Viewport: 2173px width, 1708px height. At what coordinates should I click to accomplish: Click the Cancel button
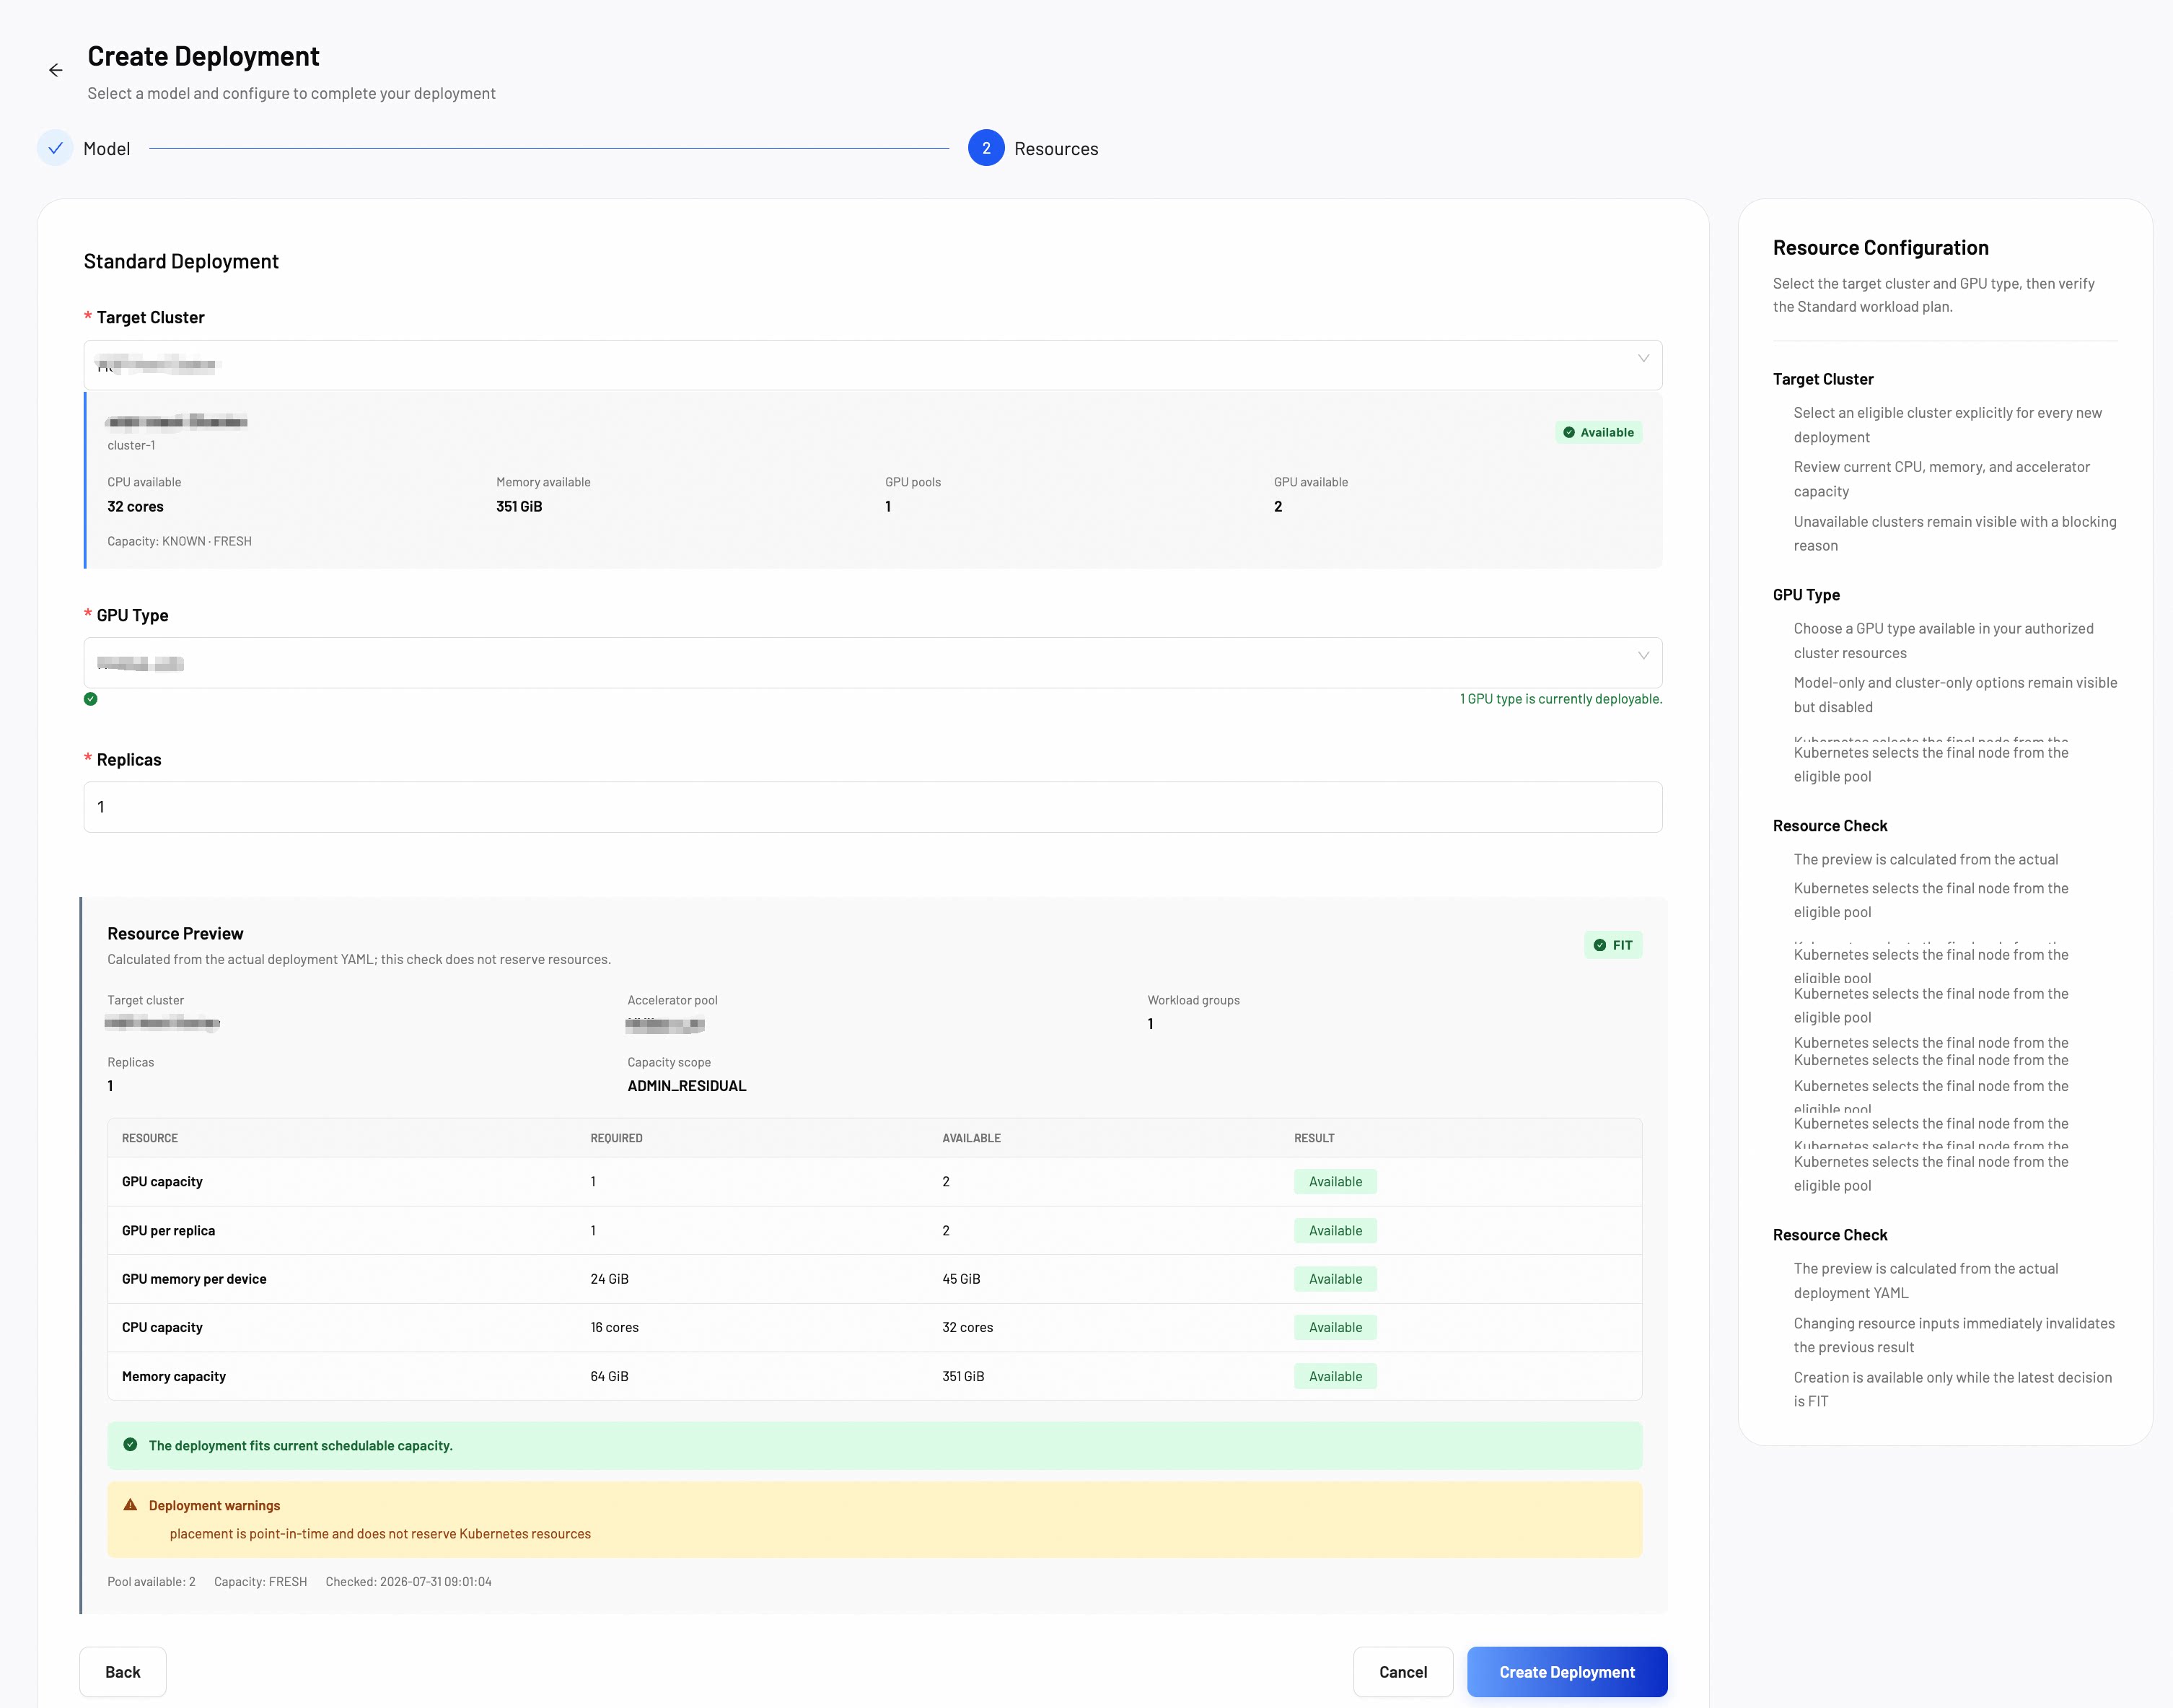click(1402, 1672)
